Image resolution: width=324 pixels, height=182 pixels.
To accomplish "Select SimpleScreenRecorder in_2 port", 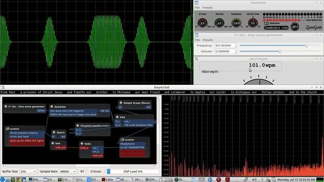I will tap(78, 133).
